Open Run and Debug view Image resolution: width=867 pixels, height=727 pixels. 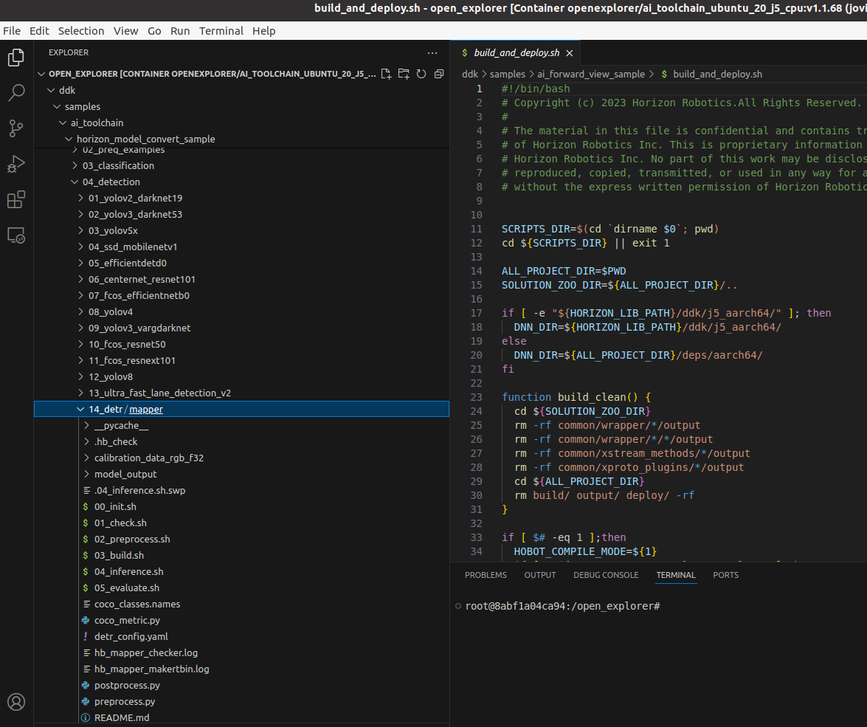click(x=16, y=164)
